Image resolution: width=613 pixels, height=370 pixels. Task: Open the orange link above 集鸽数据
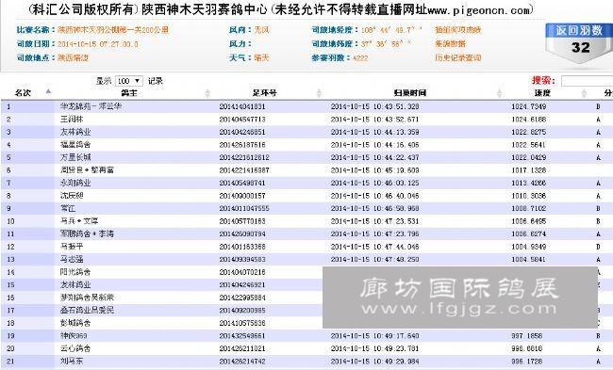click(457, 30)
